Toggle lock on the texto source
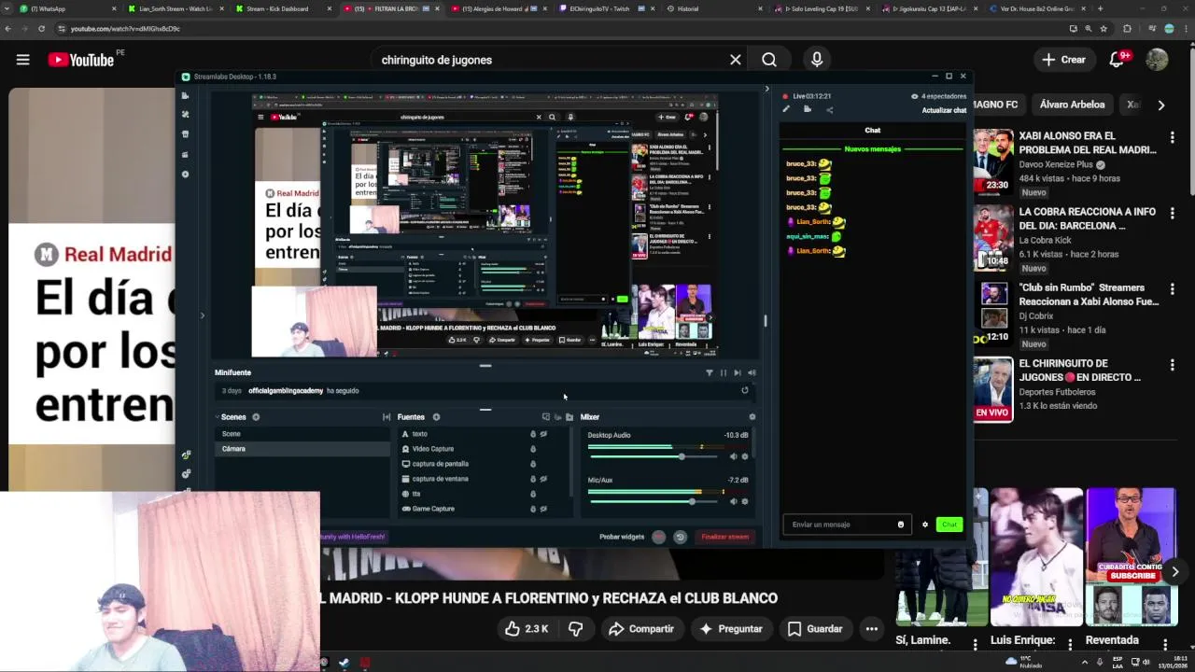The width and height of the screenshot is (1195, 672). coord(533,434)
